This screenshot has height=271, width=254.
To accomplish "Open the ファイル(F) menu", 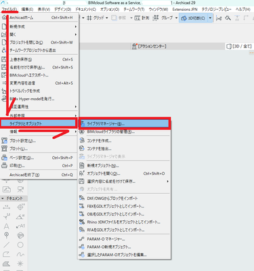I will click(x=9, y=9).
